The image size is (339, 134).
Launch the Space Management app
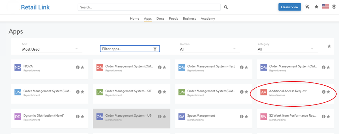[213, 119]
